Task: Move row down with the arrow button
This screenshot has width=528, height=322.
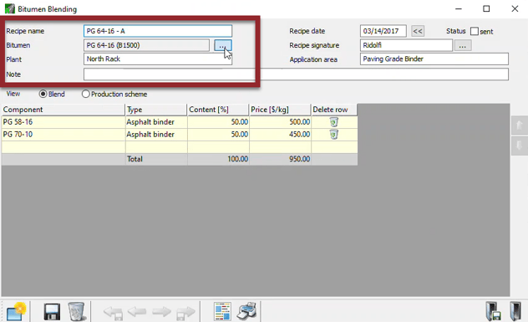Action: click(519, 146)
